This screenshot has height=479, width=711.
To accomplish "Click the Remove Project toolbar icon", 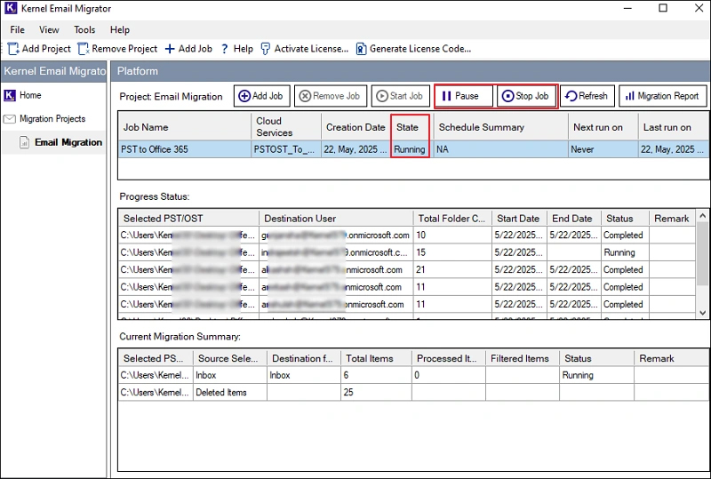I will (x=84, y=49).
